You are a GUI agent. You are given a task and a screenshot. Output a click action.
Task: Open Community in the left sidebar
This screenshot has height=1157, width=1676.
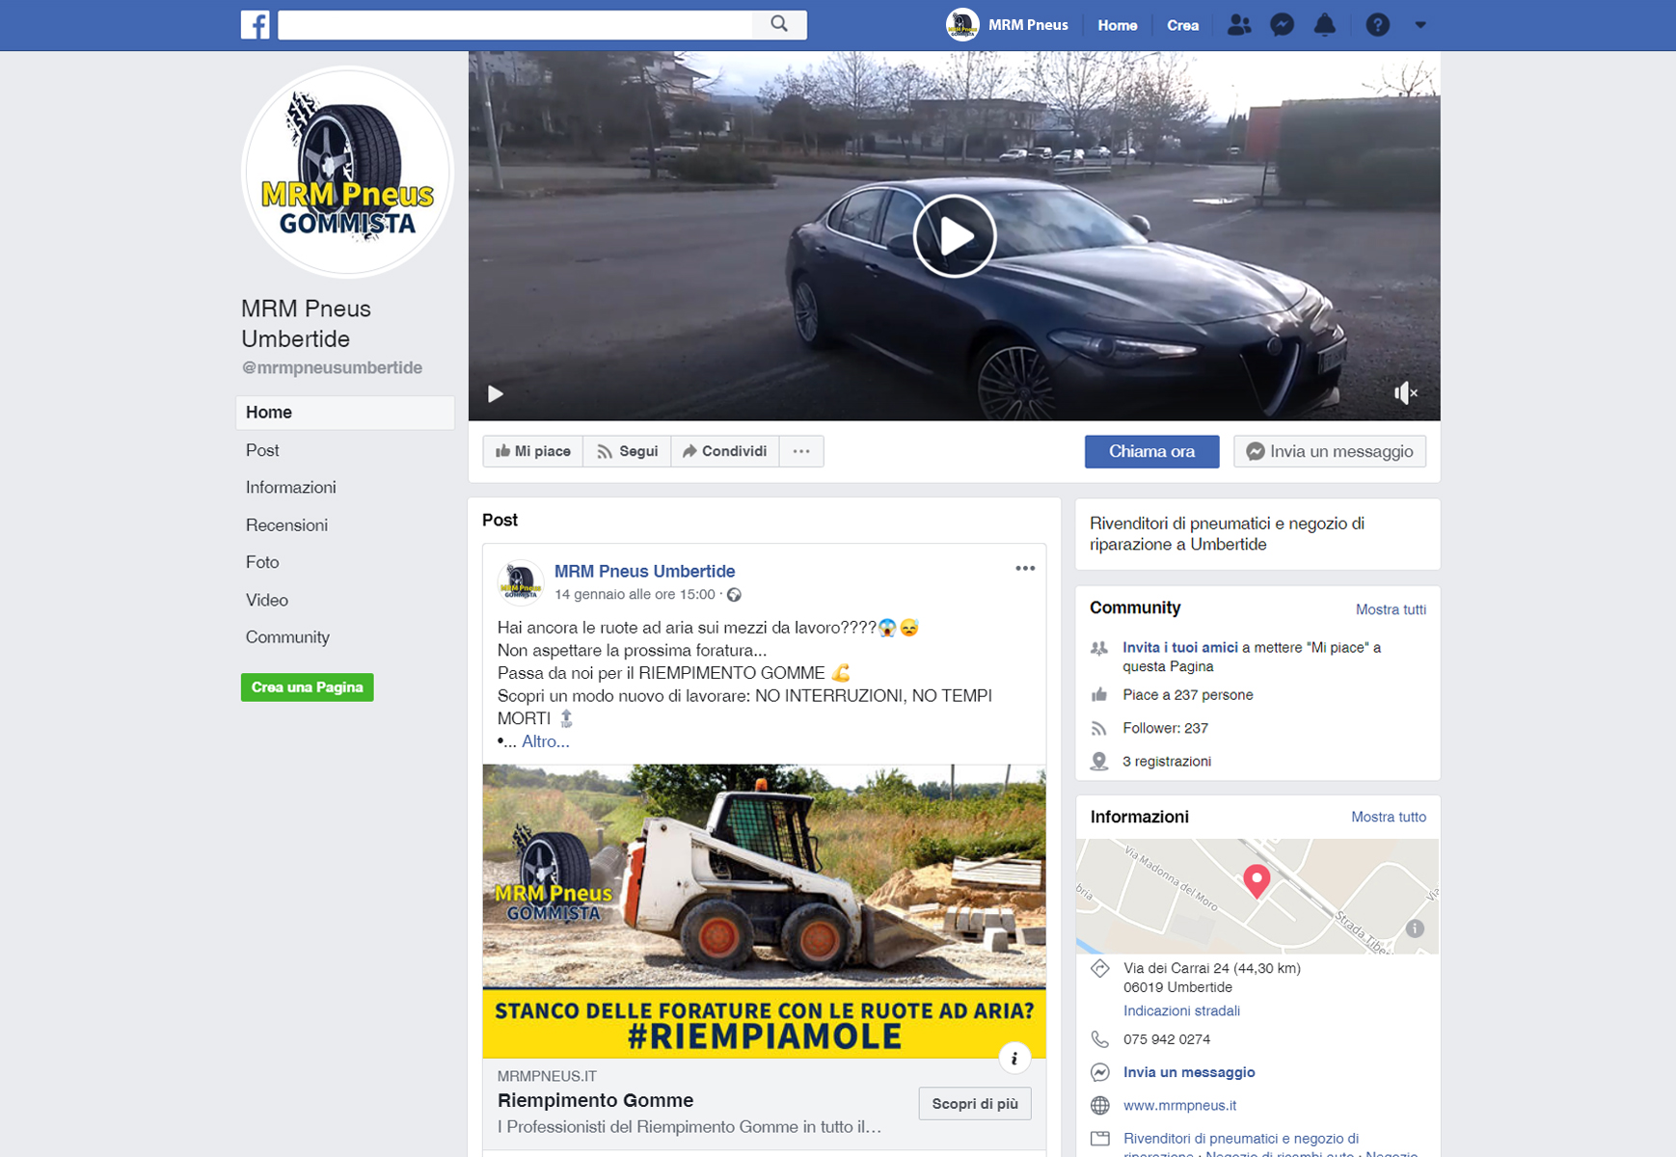pyautogui.click(x=287, y=637)
